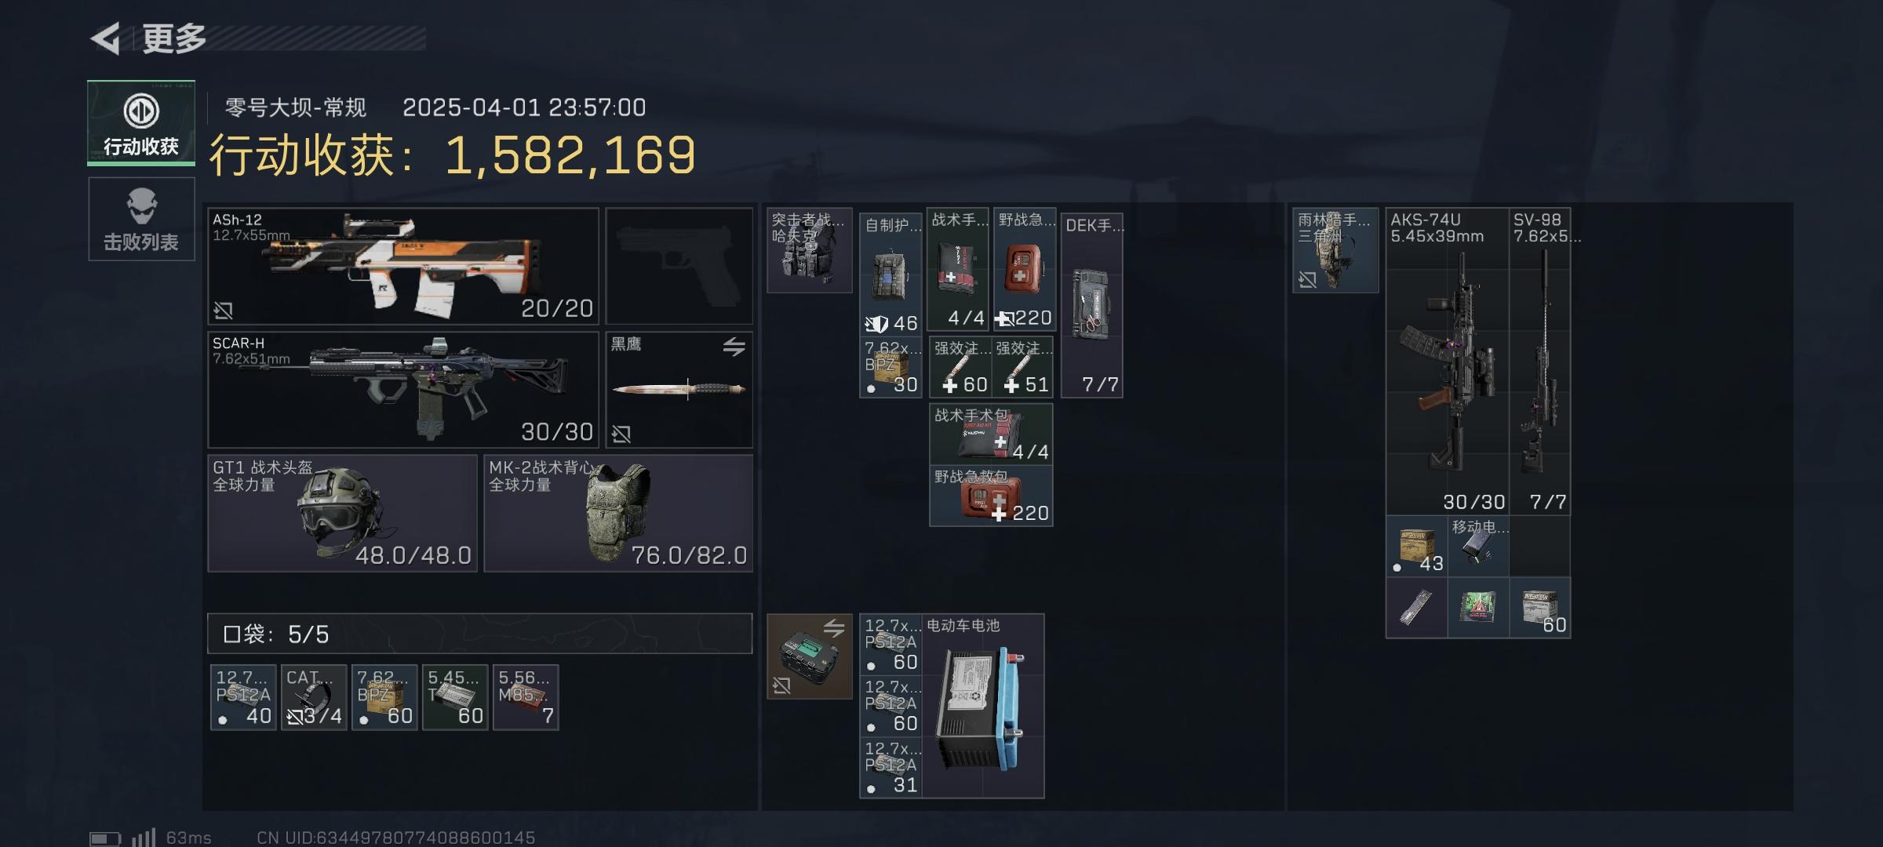Viewport: 1883px width, 847px height.
Task: Select the GT1 战术头盔 helmet
Action: [342, 514]
